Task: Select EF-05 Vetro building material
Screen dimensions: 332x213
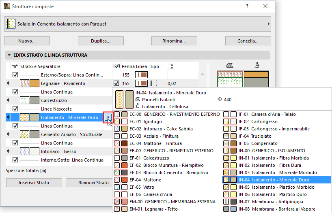Action: [x=167, y=187]
